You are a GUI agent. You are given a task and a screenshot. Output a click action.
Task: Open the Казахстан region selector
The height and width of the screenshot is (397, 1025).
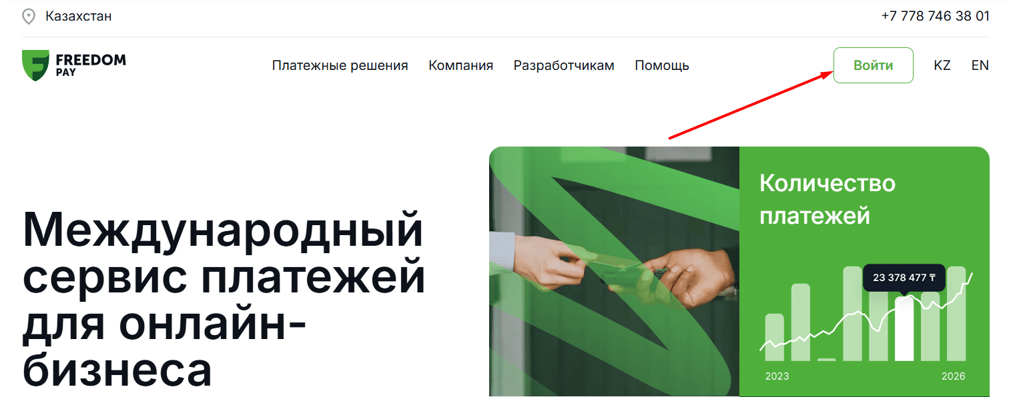tap(78, 16)
